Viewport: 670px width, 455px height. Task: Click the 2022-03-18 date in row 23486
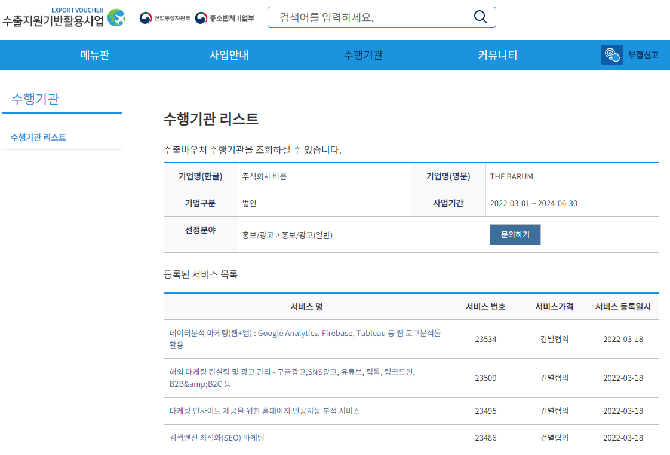[x=623, y=438]
